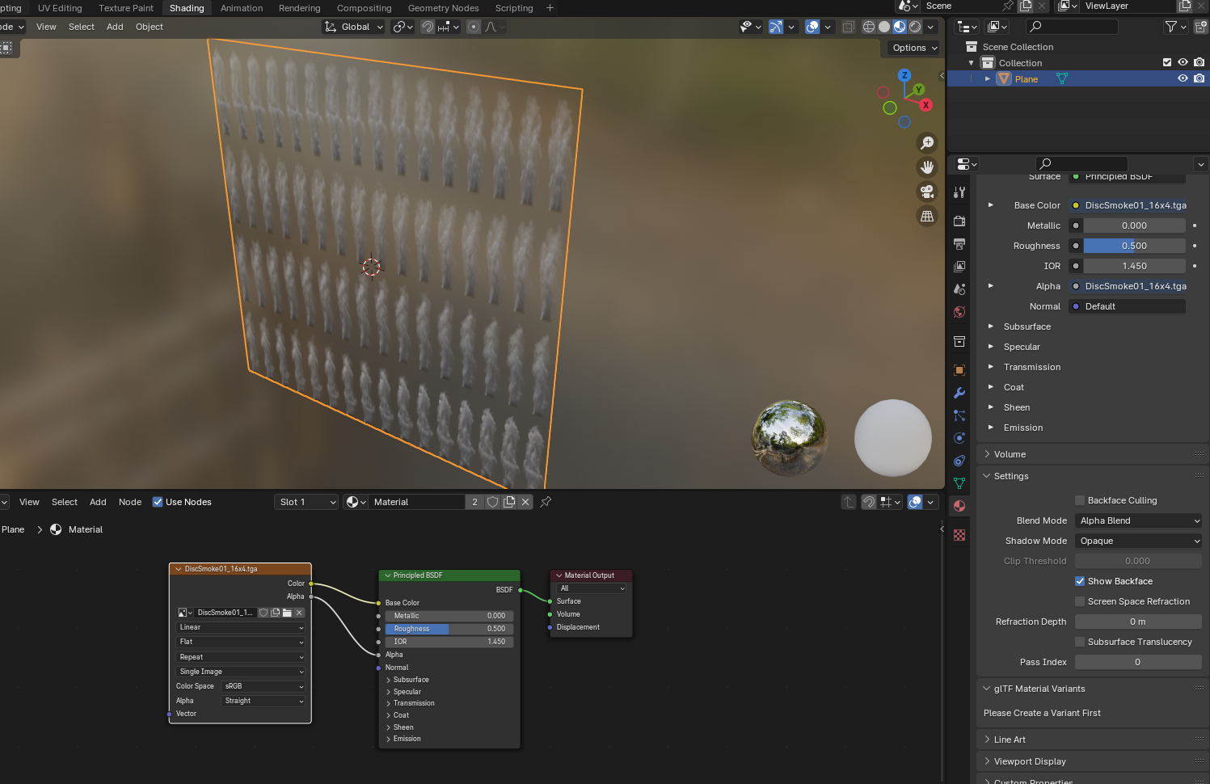Enable Backface Culling checkbox
1210x784 pixels.
tap(1080, 500)
